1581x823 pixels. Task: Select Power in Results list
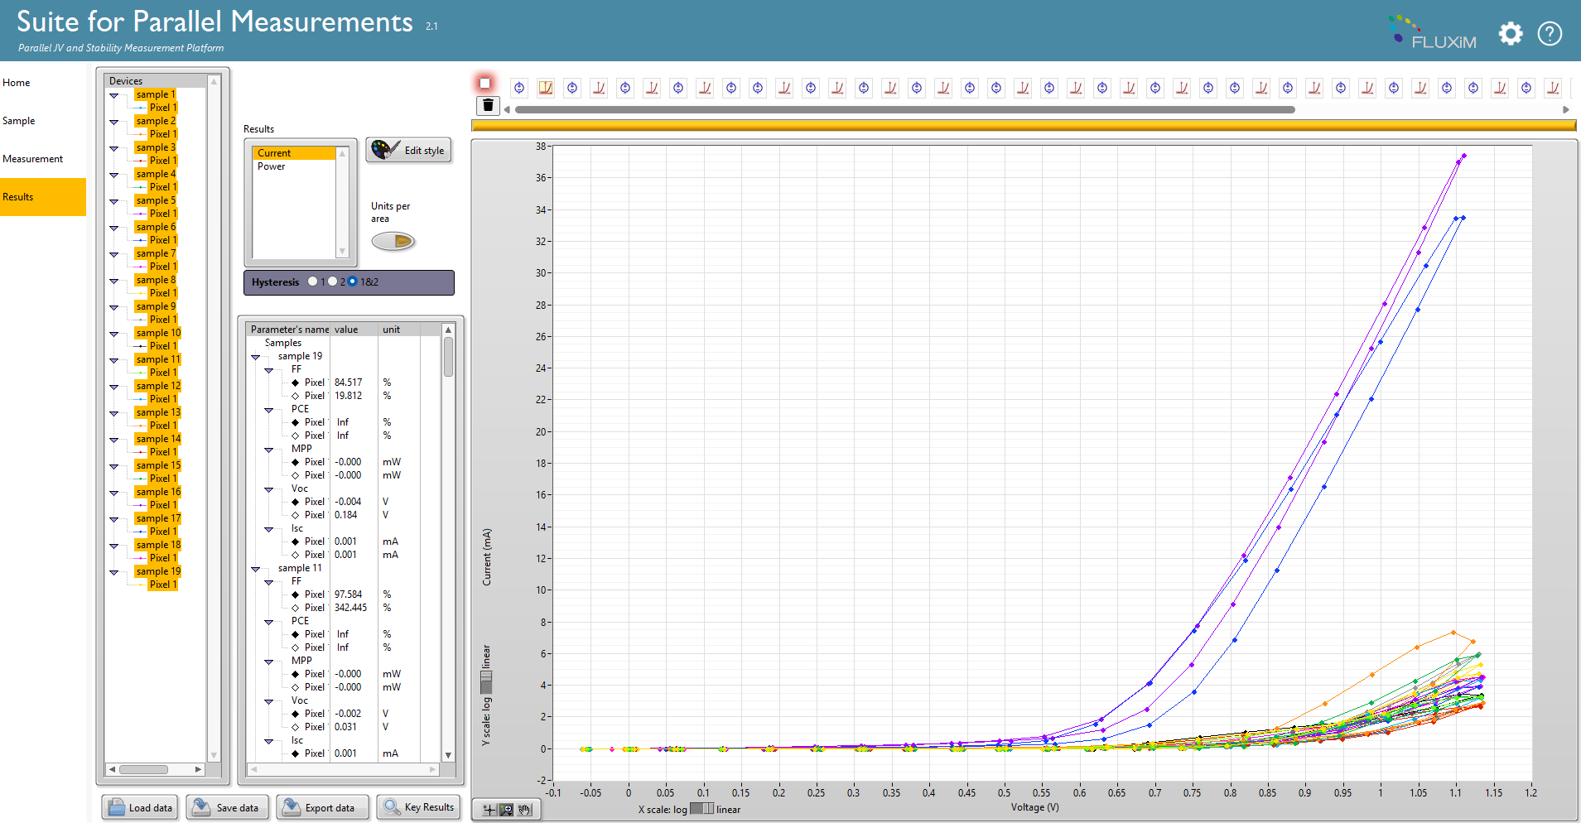[294, 166]
